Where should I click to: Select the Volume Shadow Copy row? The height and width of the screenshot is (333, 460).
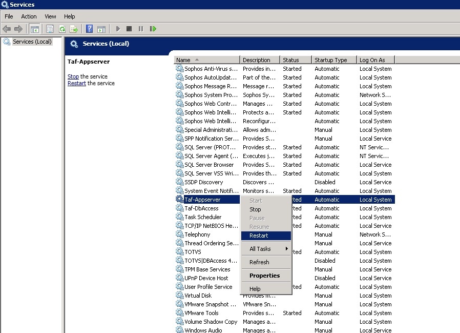[285, 322]
